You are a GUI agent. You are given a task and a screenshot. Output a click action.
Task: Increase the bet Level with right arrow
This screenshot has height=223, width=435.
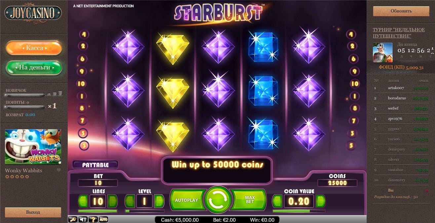point(159,201)
